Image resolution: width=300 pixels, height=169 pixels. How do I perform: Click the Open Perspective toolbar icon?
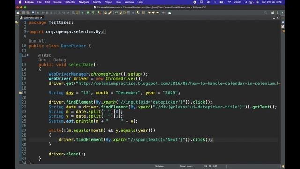tap(272, 13)
